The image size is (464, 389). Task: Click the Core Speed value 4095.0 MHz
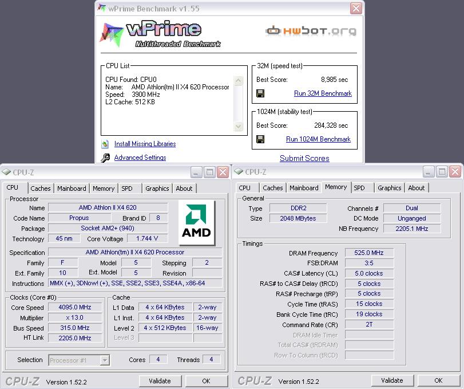coord(75,307)
